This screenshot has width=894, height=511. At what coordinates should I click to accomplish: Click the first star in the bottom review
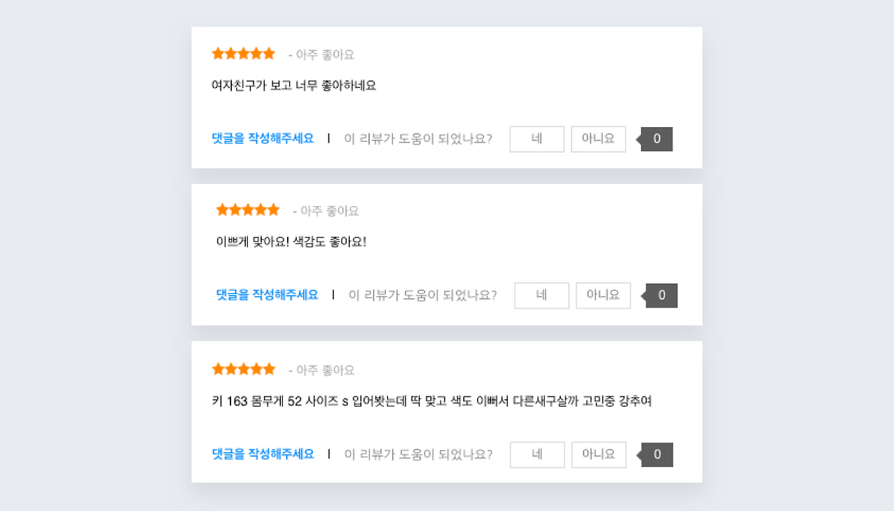coord(218,368)
